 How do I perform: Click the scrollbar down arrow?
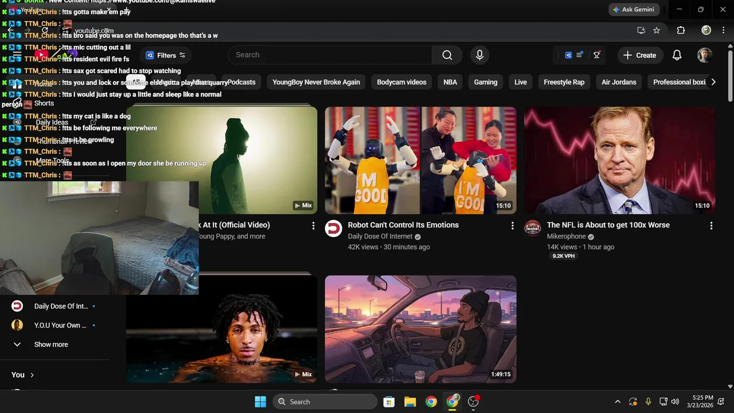click(730, 387)
